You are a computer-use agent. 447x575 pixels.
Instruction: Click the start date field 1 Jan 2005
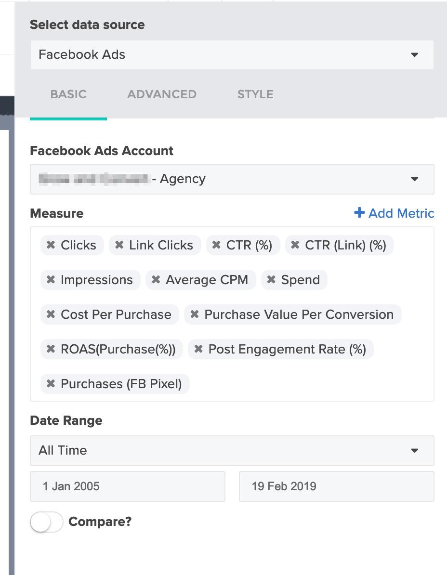tap(127, 486)
